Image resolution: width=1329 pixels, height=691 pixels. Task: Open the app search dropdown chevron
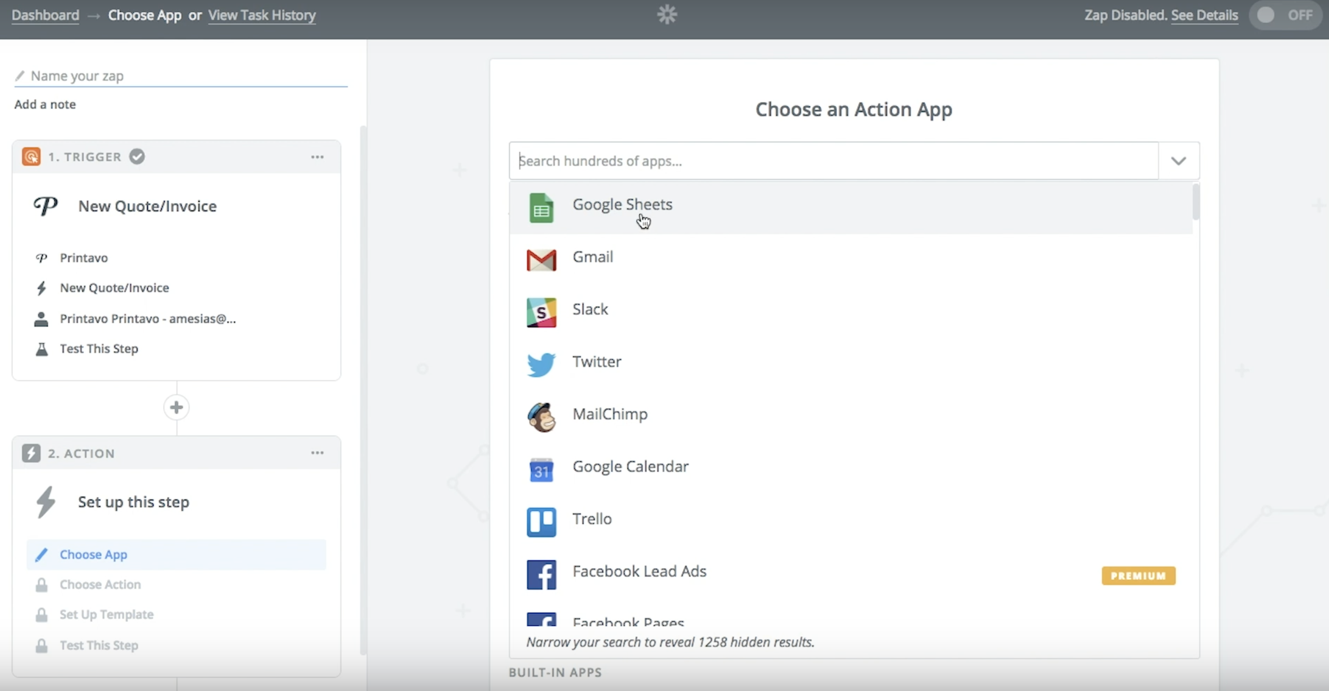pyautogui.click(x=1178, y=161)
